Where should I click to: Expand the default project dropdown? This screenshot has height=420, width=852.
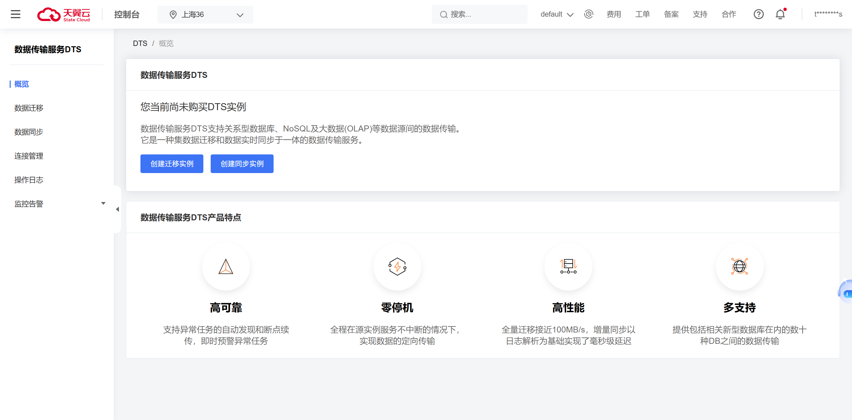coord(557,14)
